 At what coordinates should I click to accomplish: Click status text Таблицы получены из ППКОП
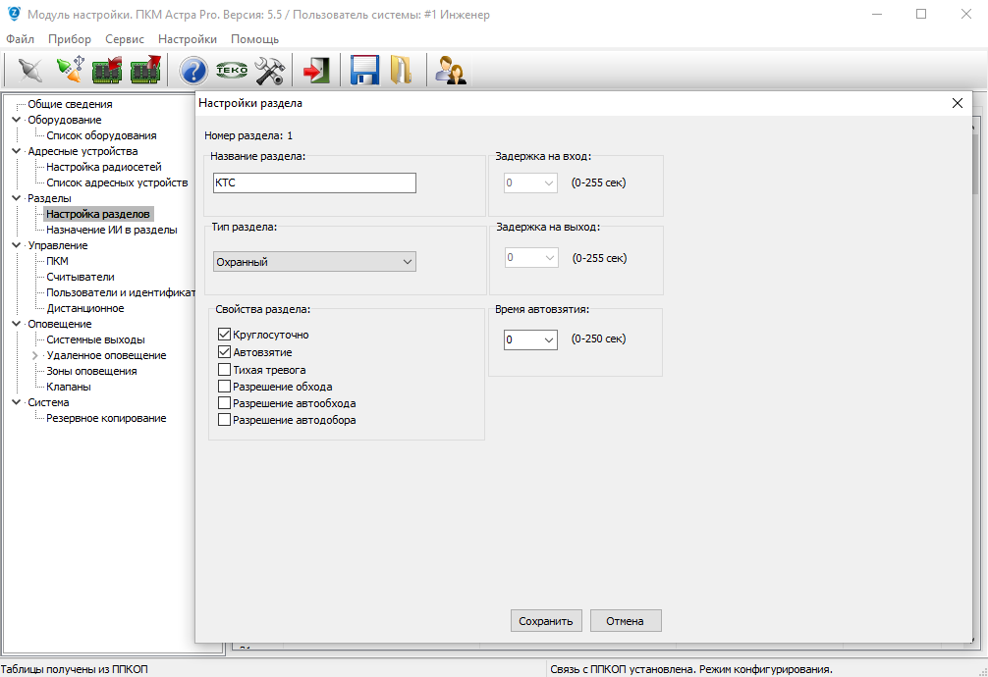pos(75,669)
